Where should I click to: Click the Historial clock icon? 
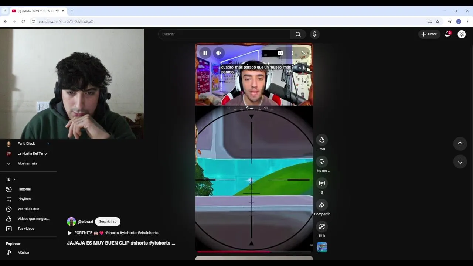9,189
